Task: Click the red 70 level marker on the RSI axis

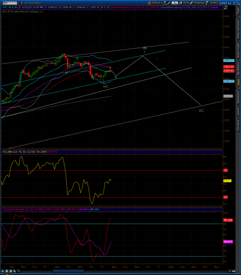Action: click(226, 170)
